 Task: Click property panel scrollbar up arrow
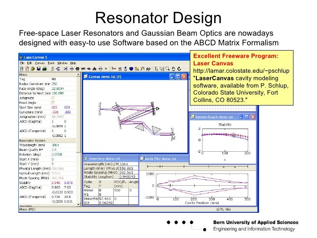click(78, 75)
